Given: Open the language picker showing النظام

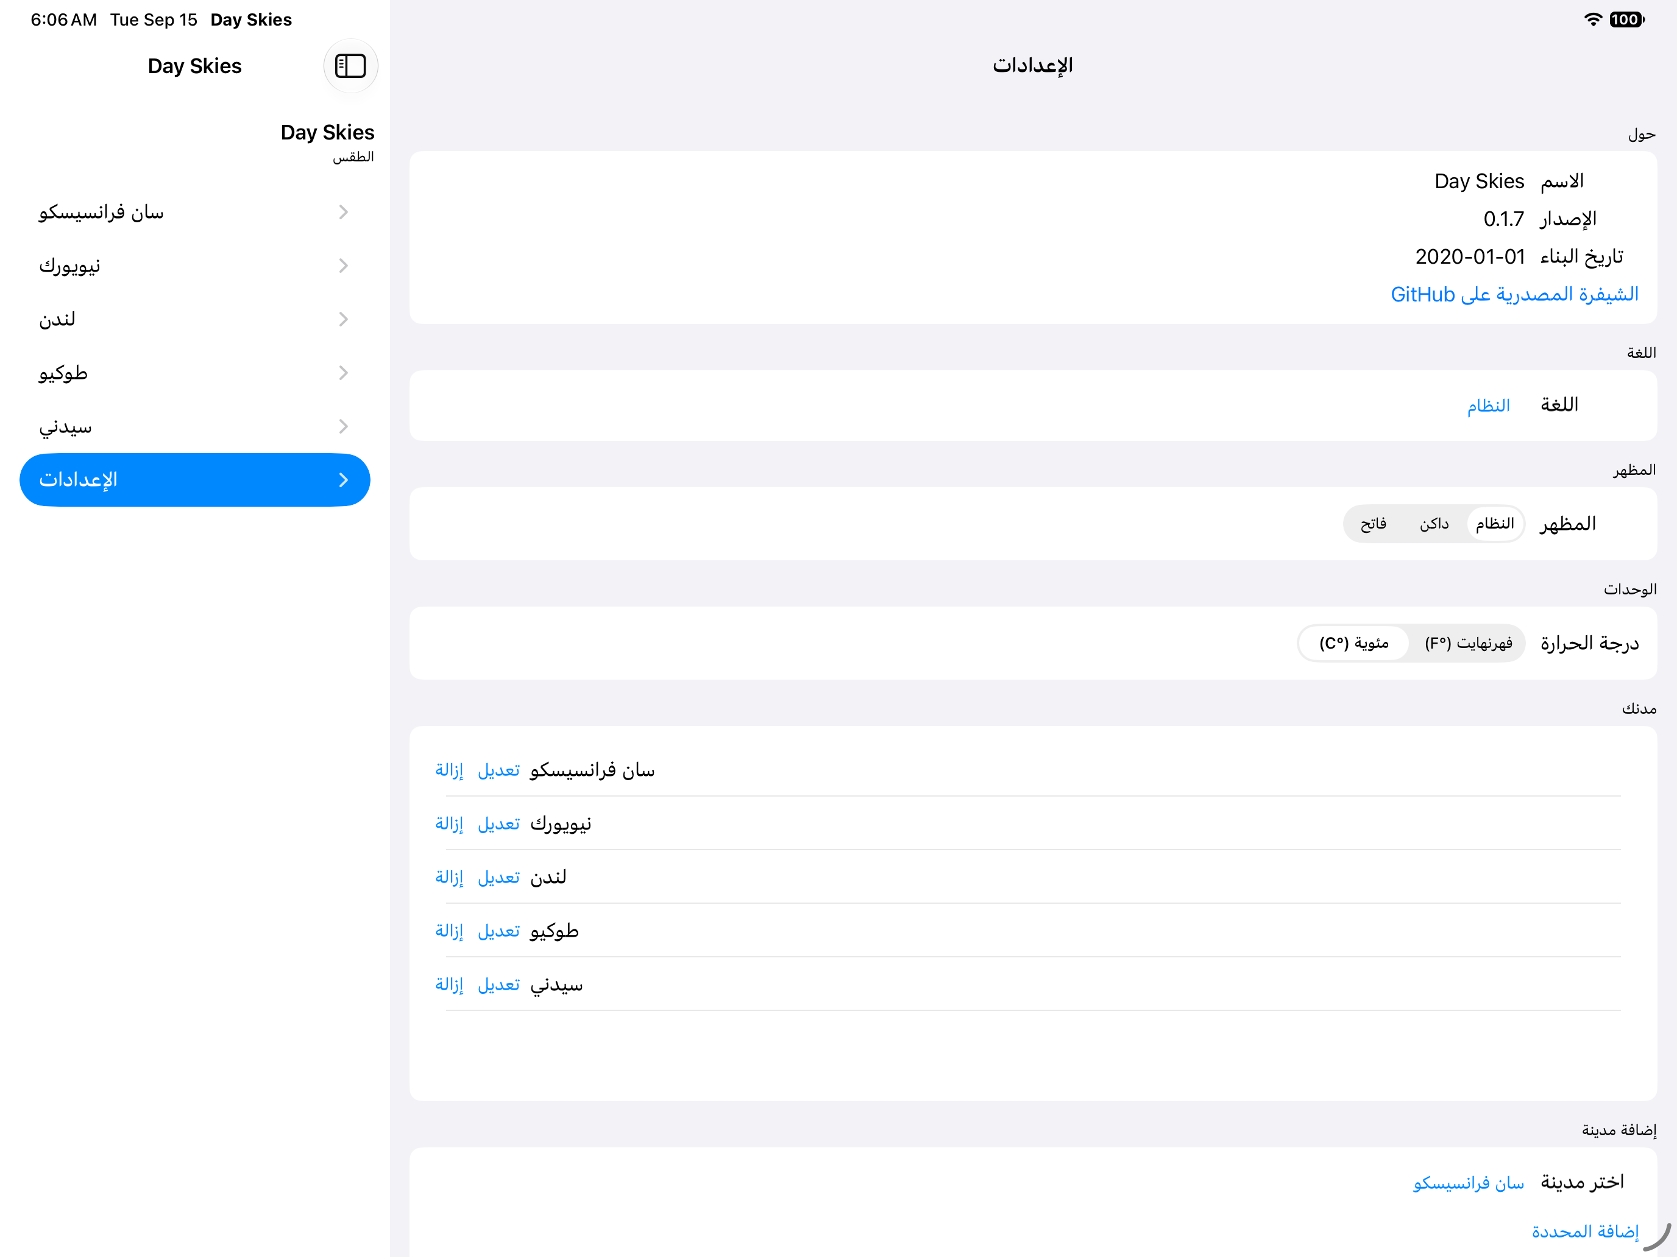Looking at the screenshot, I should tap(1488, 406).
